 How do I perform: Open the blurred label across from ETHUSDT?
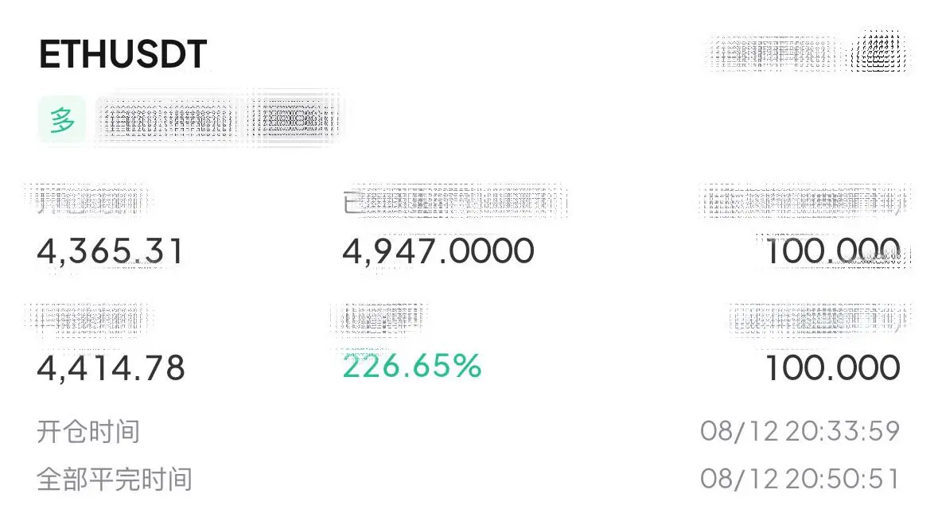click(776, 54)
